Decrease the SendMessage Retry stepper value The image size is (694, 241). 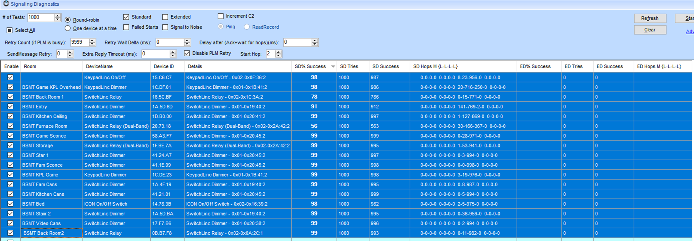pos(70,56)
